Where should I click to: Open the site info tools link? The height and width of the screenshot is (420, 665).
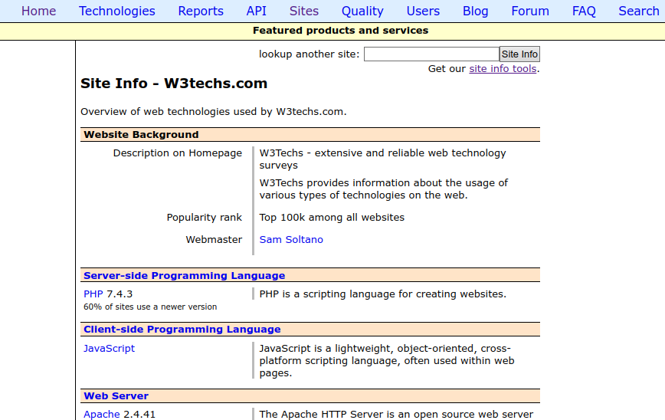click(503, 69)
